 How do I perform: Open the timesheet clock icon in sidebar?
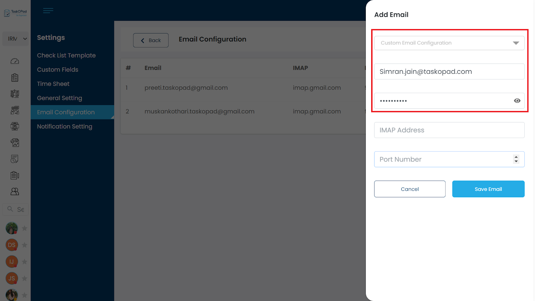pyautogui.click(x=15, y=159)
